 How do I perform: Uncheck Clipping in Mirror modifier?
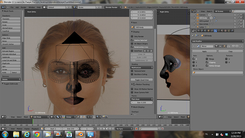pyautogui.click(x=207, y=62)
